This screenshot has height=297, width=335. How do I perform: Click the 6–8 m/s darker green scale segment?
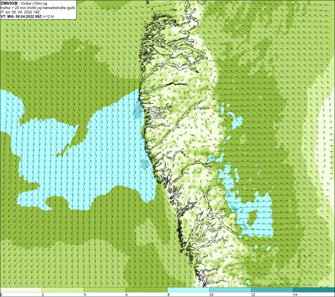[147, 290]
